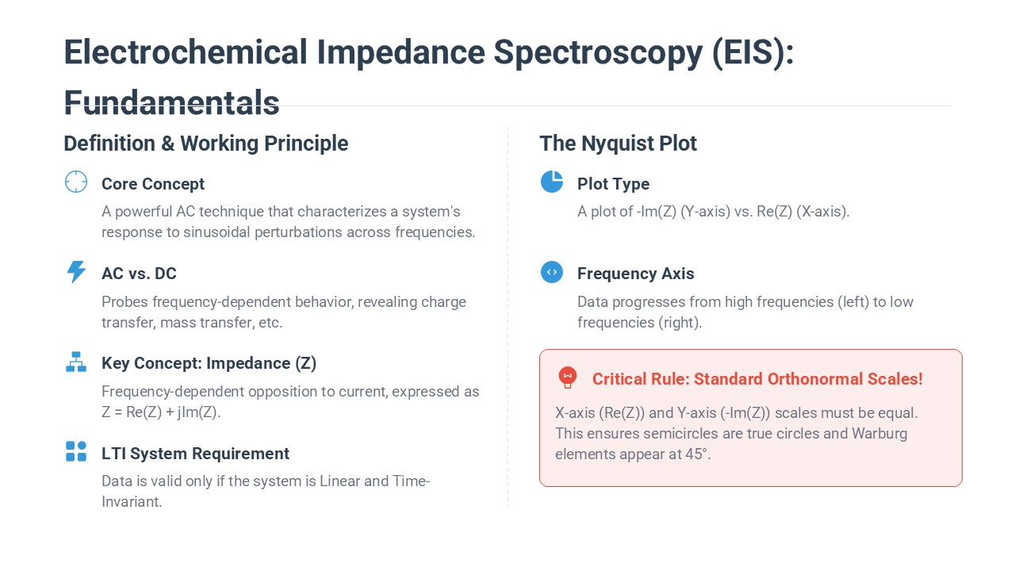The width and height of the screenshot is (1015, 571).
Task: Click the Critical Rule: Standard Orthonormal Scales heading
Action: 757,379
